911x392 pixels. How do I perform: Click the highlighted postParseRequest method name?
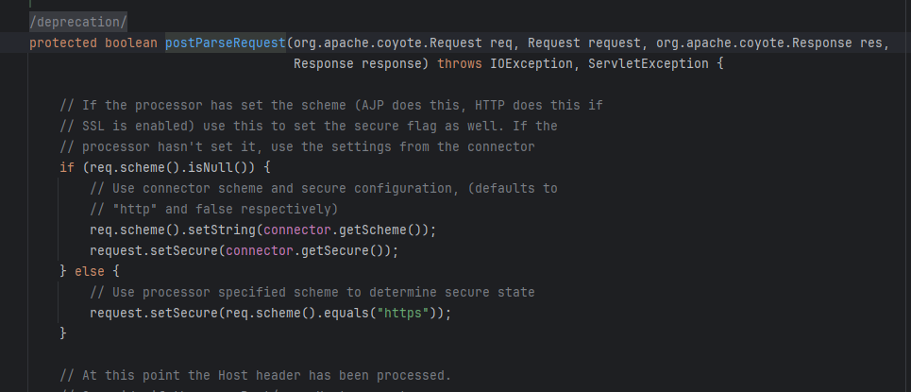[x=226, y=43]
